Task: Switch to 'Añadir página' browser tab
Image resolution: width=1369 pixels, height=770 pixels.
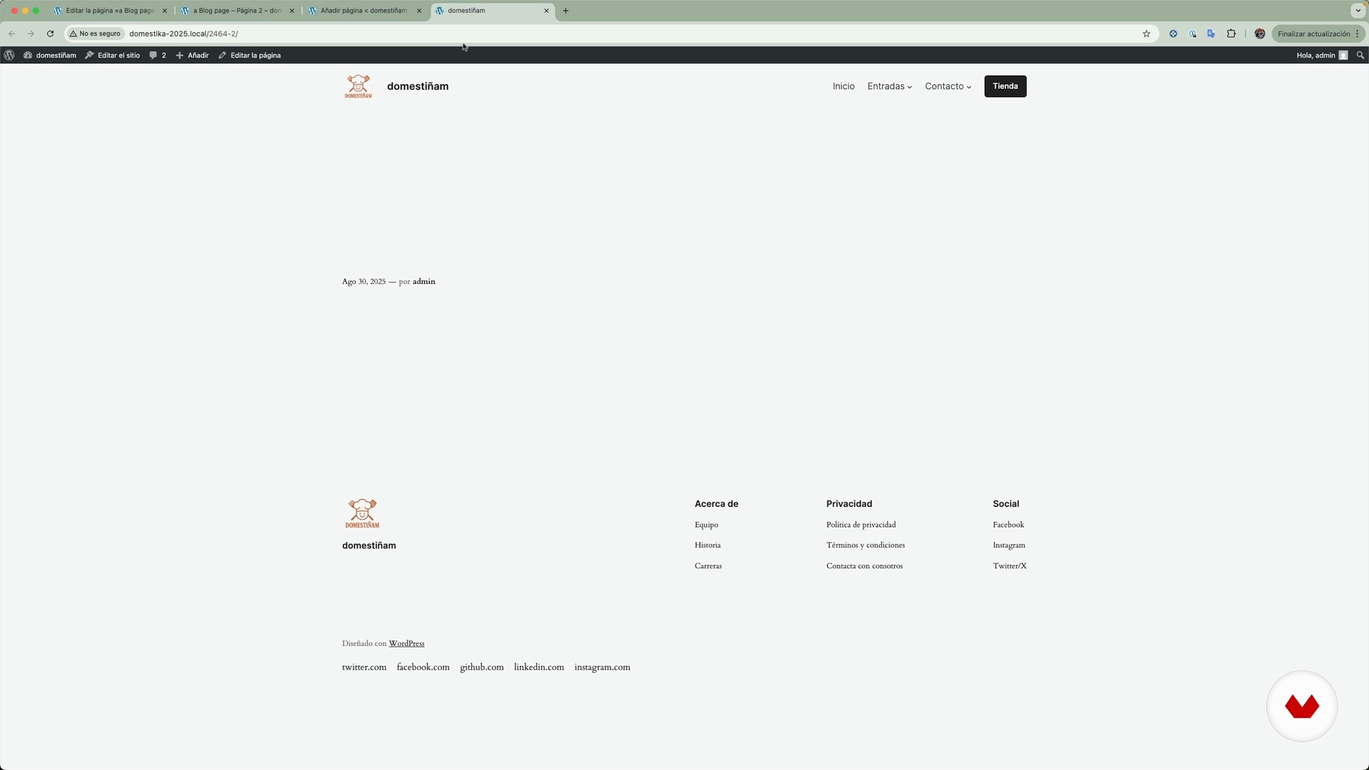Action: (x=364, y=11)
